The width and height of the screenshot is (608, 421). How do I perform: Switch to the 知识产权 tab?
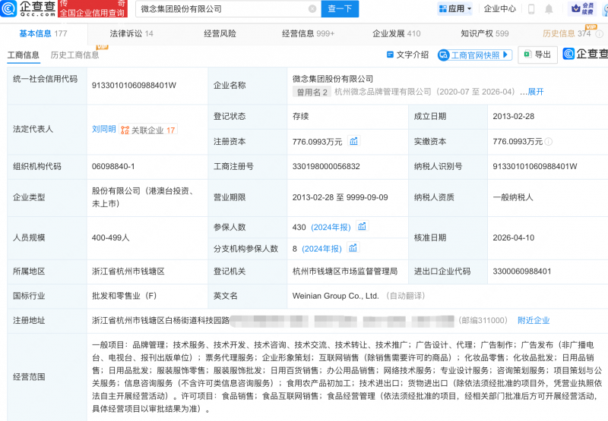tap(484, 34)
